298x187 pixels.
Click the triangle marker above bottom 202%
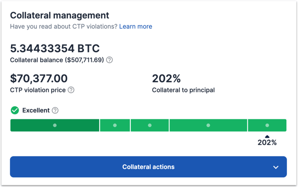click(267, 137)
